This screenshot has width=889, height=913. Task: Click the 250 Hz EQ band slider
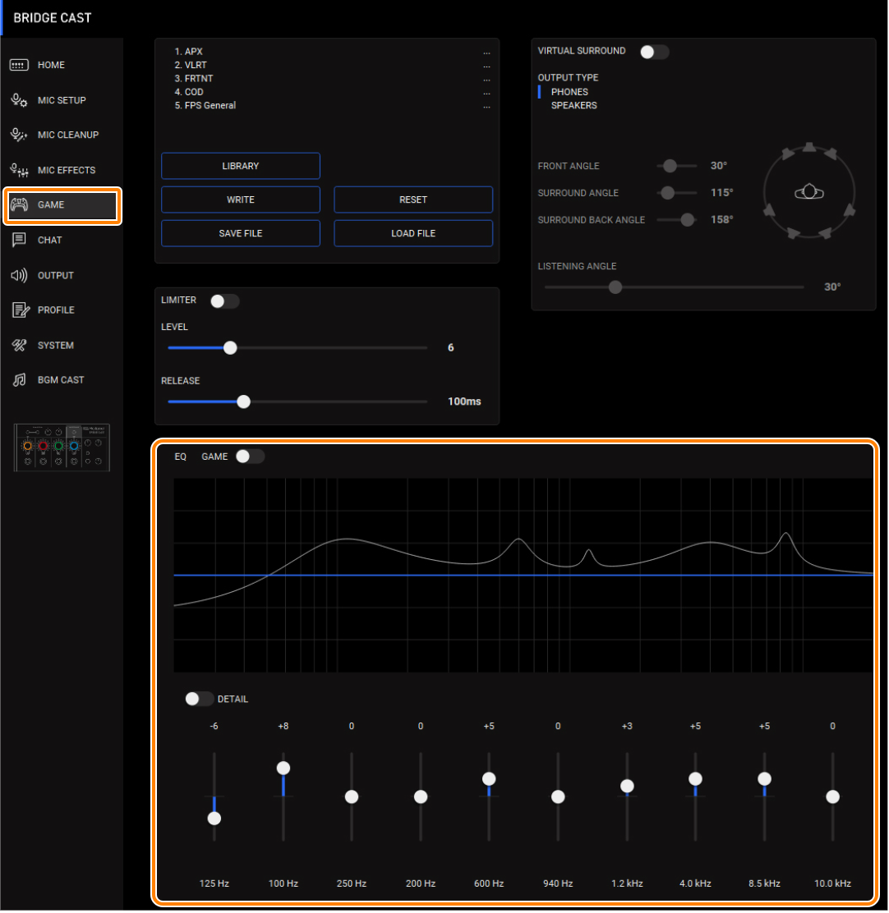pos(352,796)
